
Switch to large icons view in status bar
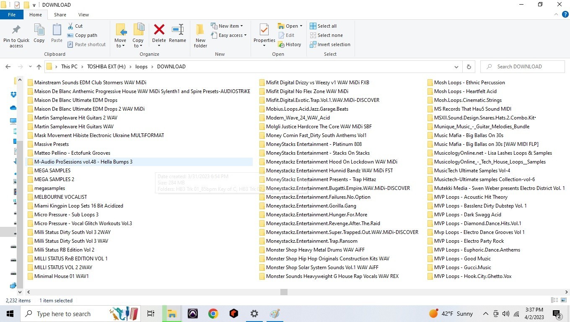point(563,300)
